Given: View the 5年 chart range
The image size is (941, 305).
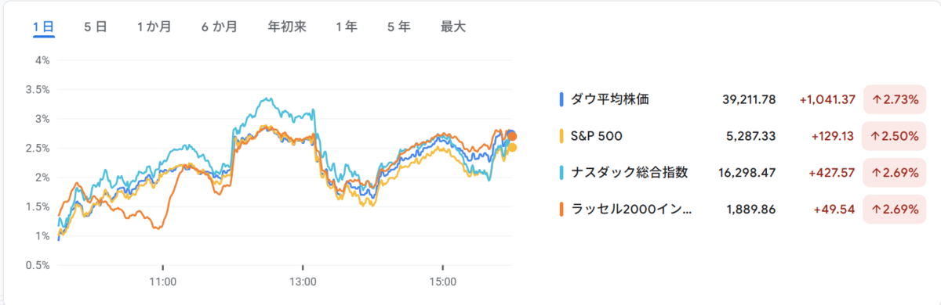Looking at the screenshot, I should tap(398, 27).
